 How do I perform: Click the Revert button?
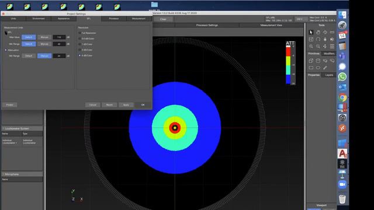[x=109, y=105]
